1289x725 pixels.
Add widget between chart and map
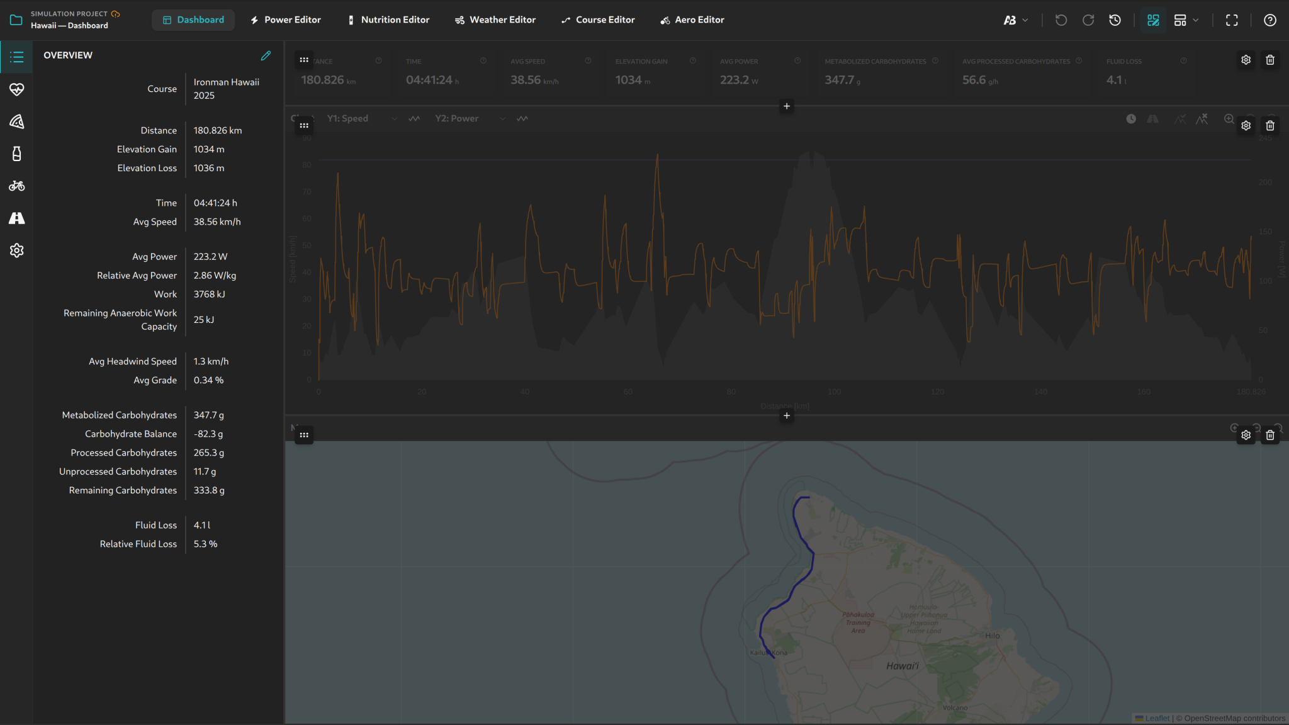pos(786,415)
